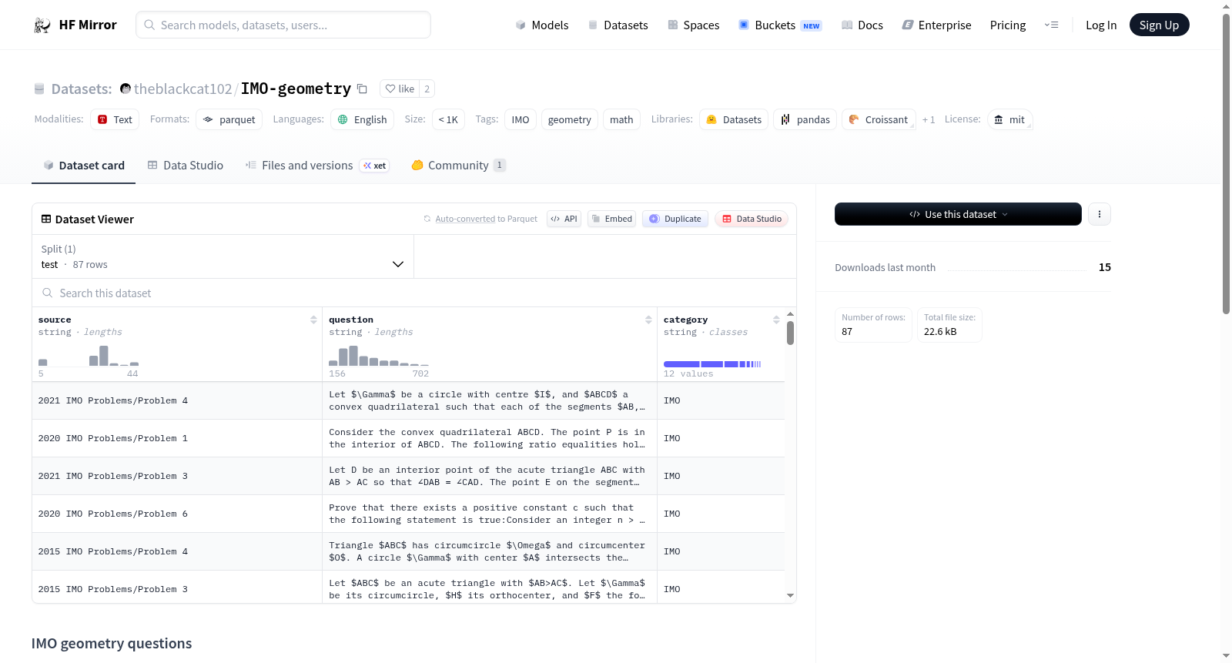Image resolution: width=1232 pixels, height=663 pixels.
Task: Open the row for 2021 IMO Problem 4
Action: pos(408,400)
